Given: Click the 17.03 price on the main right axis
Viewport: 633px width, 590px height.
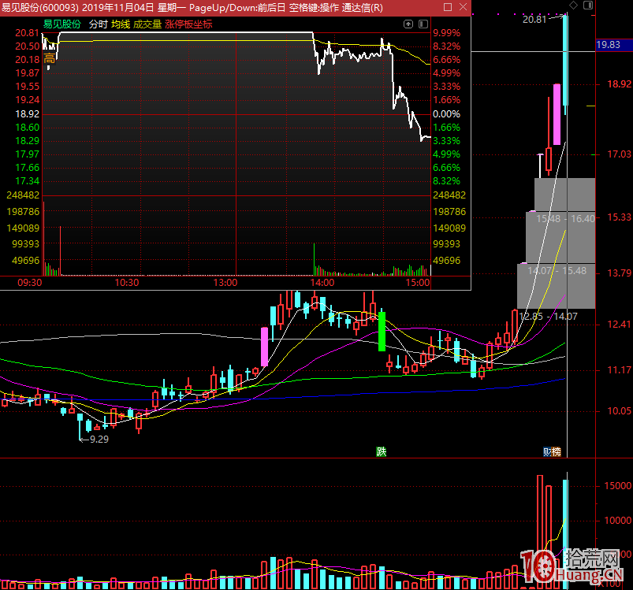Looking at the screenshot, I should [x=619, y=154].
